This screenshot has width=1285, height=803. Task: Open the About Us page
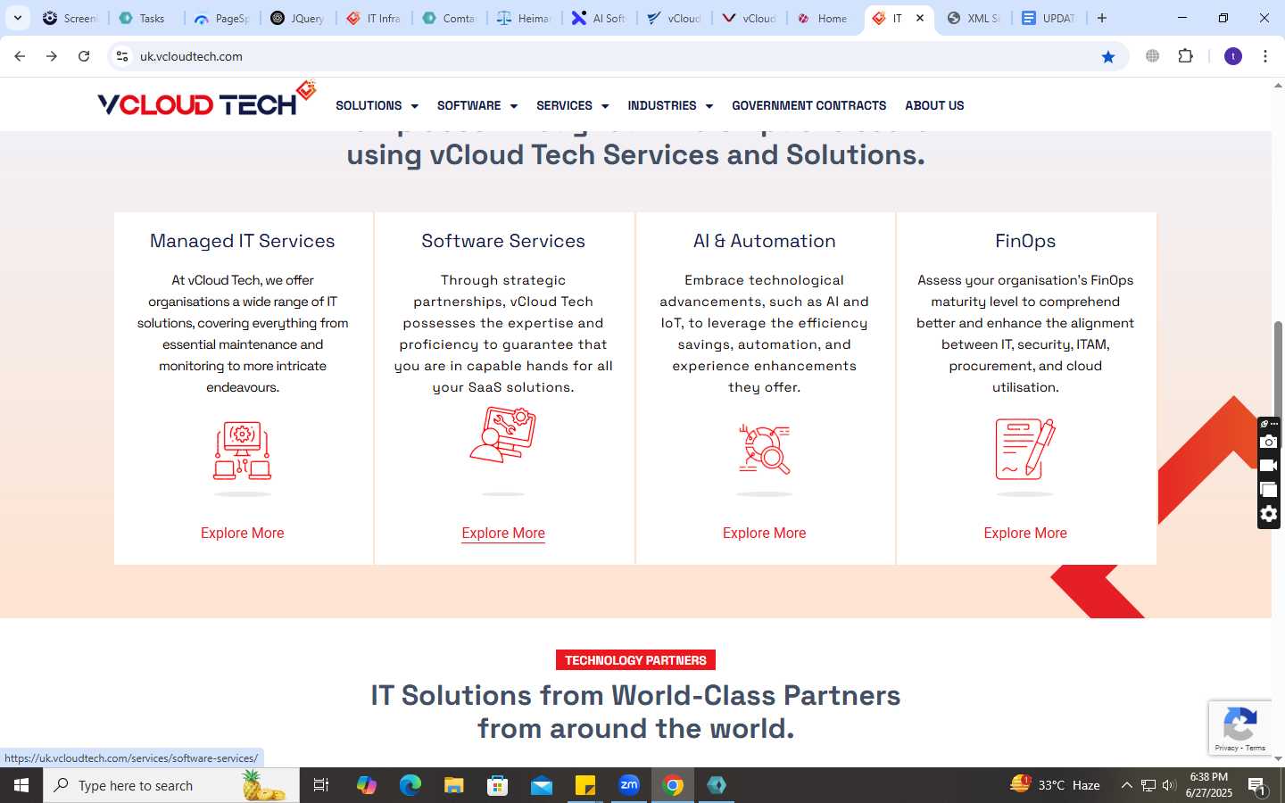934,105
